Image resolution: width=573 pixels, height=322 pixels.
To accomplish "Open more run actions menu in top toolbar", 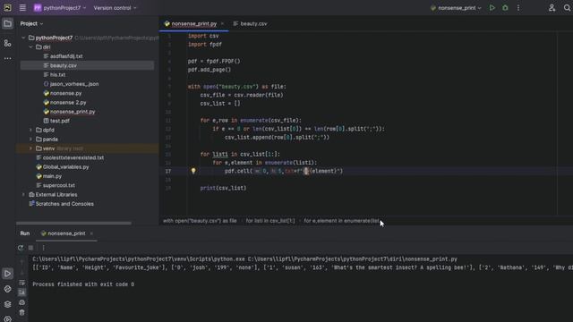I will [518, 8].
